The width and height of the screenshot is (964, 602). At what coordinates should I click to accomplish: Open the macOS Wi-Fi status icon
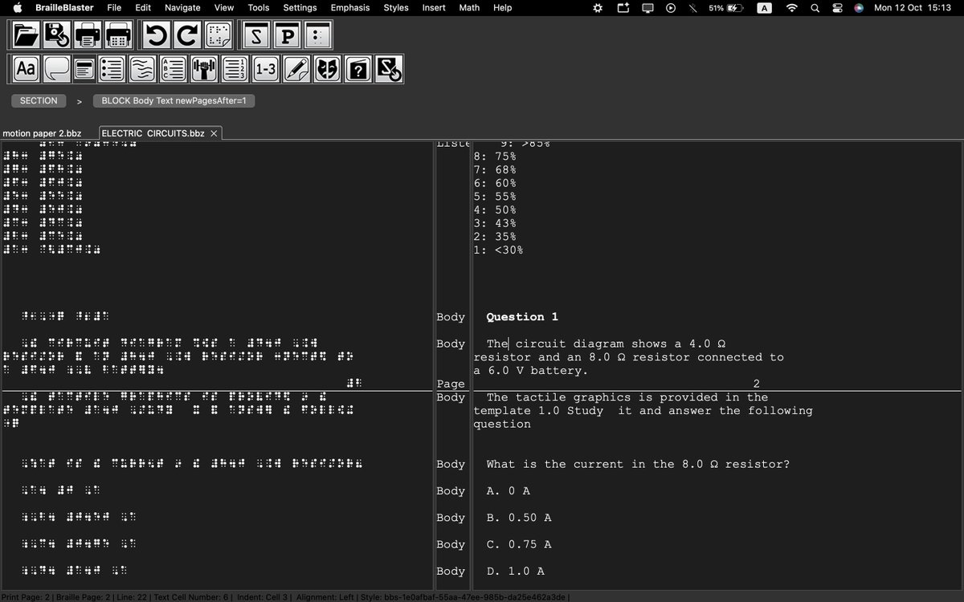[792, 8]
